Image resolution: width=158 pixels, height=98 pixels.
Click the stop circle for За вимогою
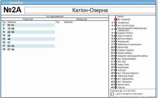[116, 23]
